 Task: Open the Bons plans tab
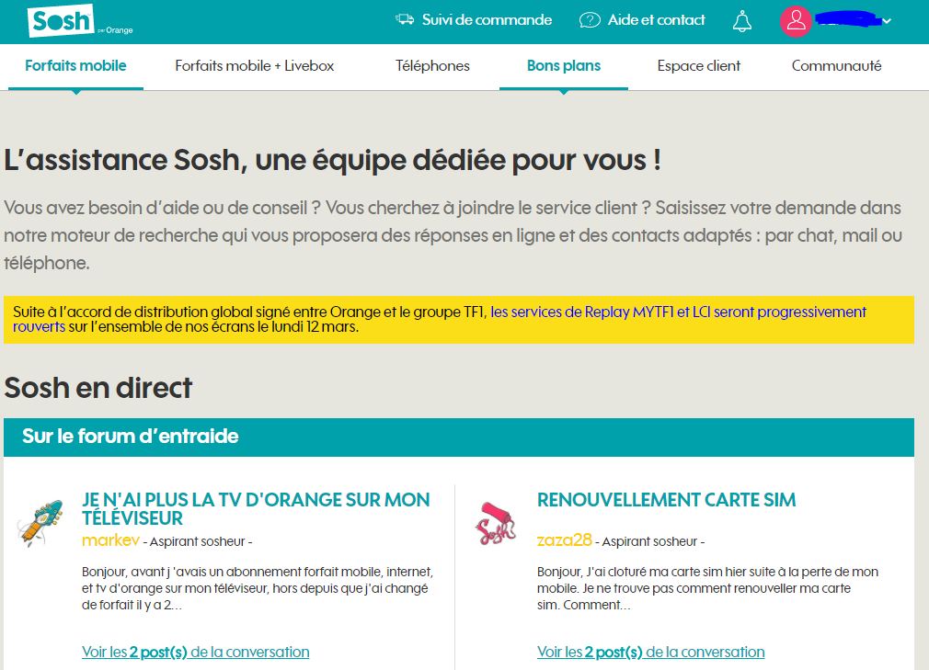click(x=564, y=66)
